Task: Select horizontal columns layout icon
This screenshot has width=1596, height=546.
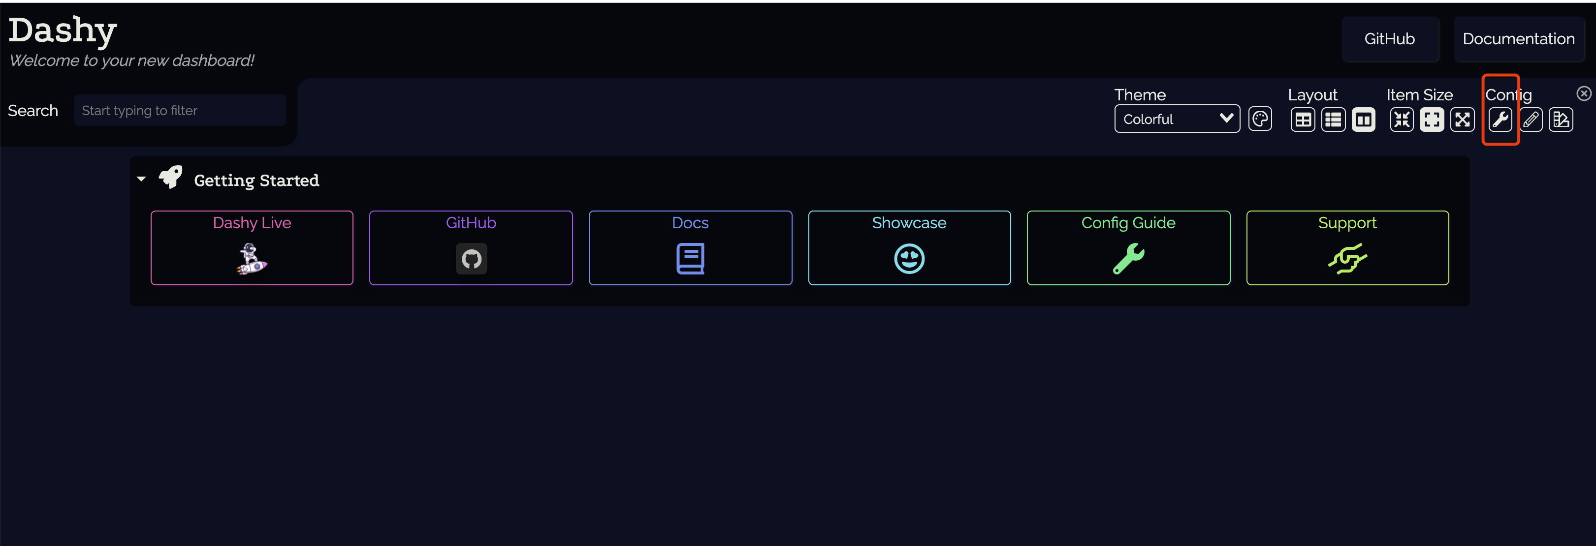Action: [1363, 120]
